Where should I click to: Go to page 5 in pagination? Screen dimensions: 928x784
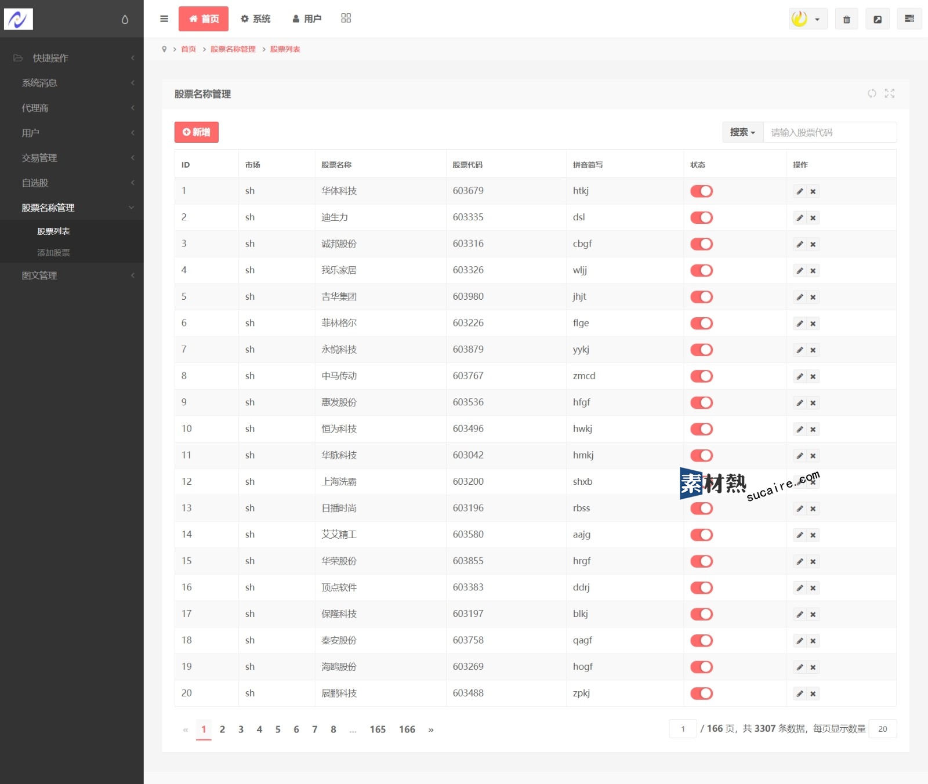click(278, 729)
